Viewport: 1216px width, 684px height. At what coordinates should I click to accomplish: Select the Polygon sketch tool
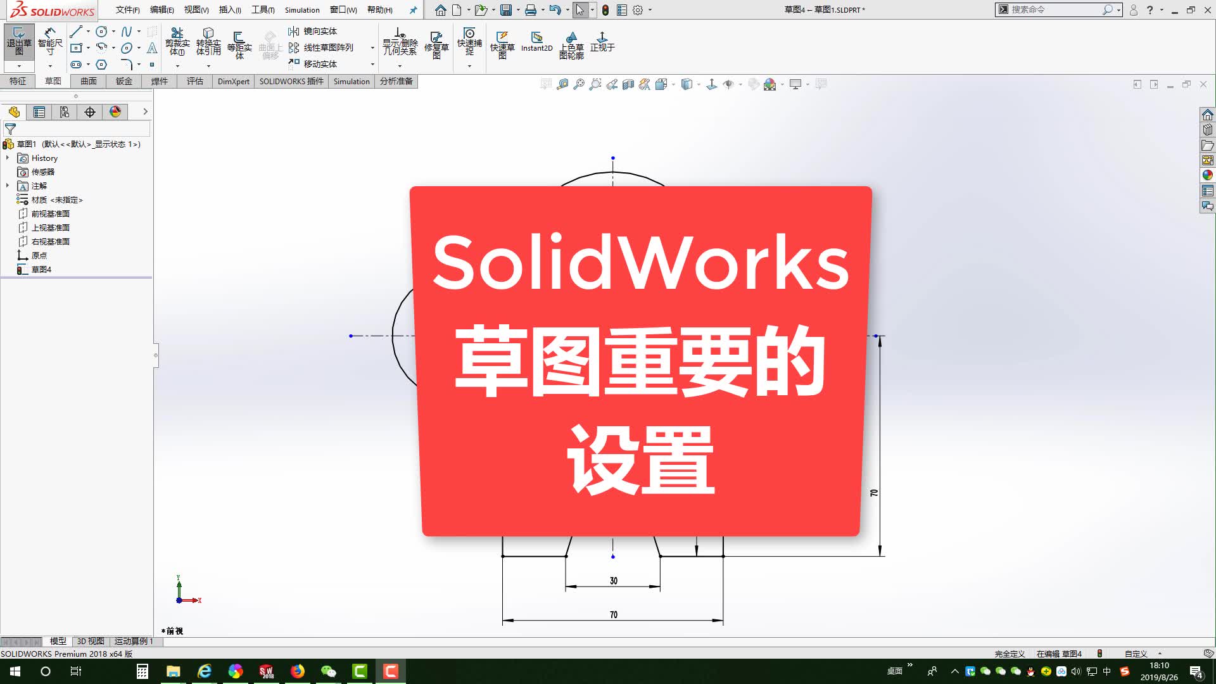[x=101, y=65]
